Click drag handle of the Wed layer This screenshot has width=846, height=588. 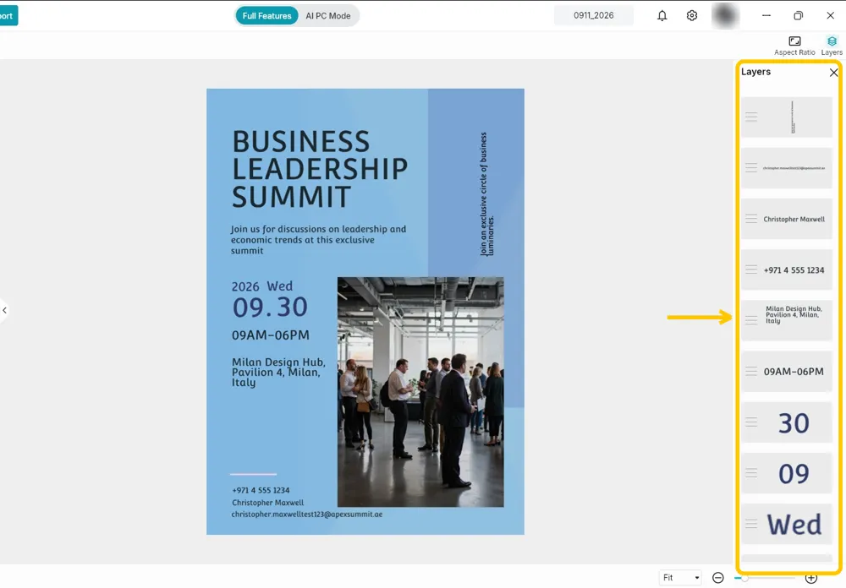pyautogui.click(x=751, y=523)
